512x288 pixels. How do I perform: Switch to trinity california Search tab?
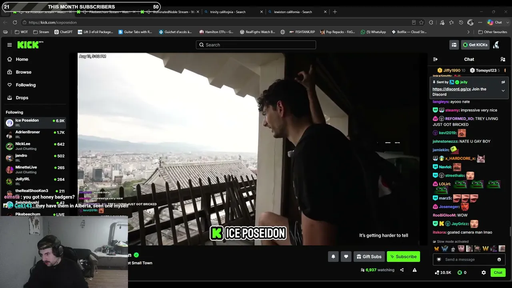tap(233, 12)
